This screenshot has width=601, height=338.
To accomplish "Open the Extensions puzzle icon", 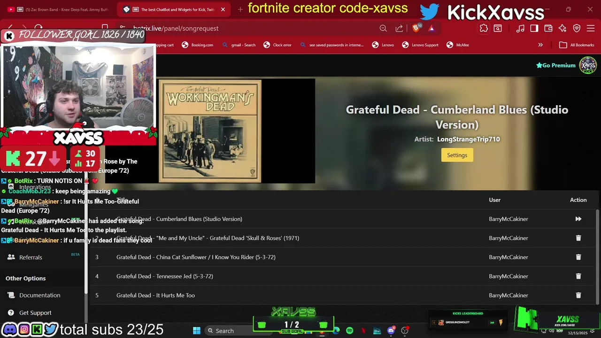I will pos(484,28).
